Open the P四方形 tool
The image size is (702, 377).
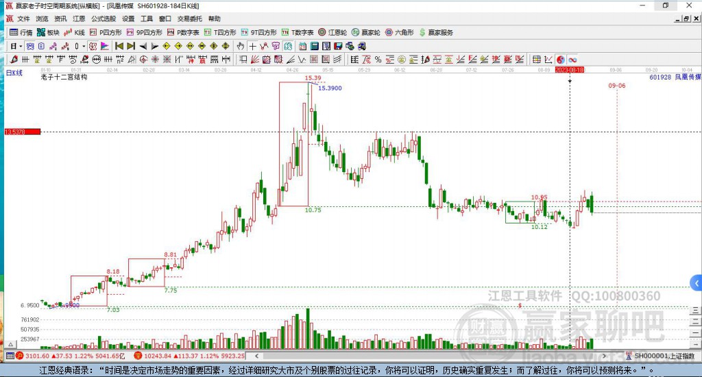pos(106,32)
